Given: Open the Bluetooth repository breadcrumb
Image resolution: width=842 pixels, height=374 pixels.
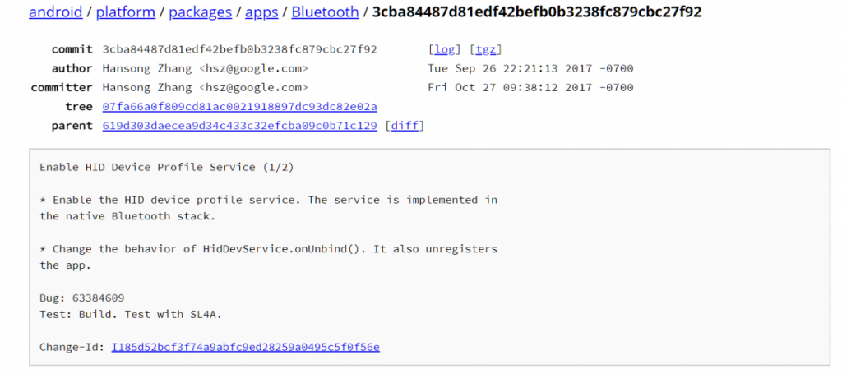Looking at the screenshot, I should [325, 12].
